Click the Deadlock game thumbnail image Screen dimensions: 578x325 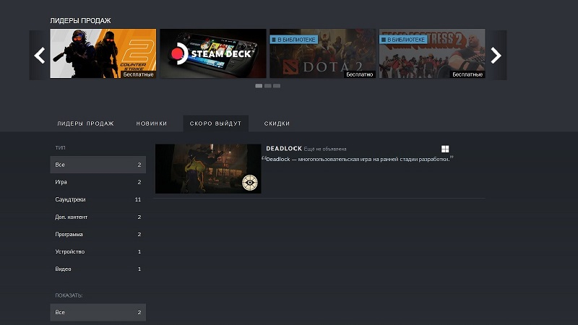pyautogui.click(x=208, y=168)
